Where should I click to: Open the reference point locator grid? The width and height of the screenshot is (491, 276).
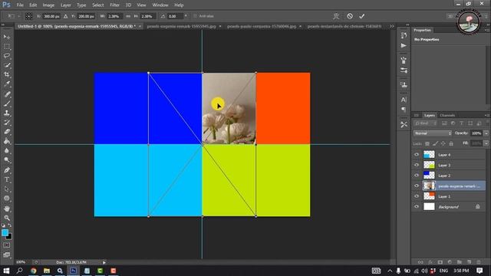click(28, 16)
